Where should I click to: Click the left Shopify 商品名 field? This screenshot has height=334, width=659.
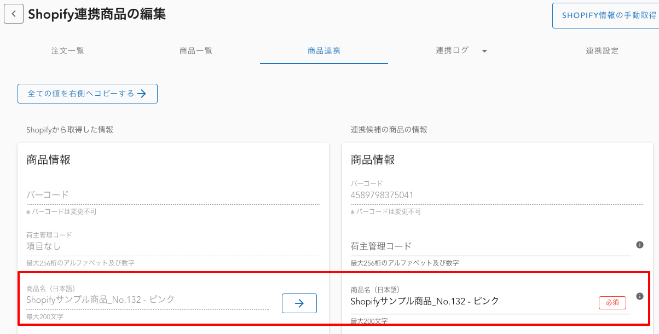tap(147, 300)
